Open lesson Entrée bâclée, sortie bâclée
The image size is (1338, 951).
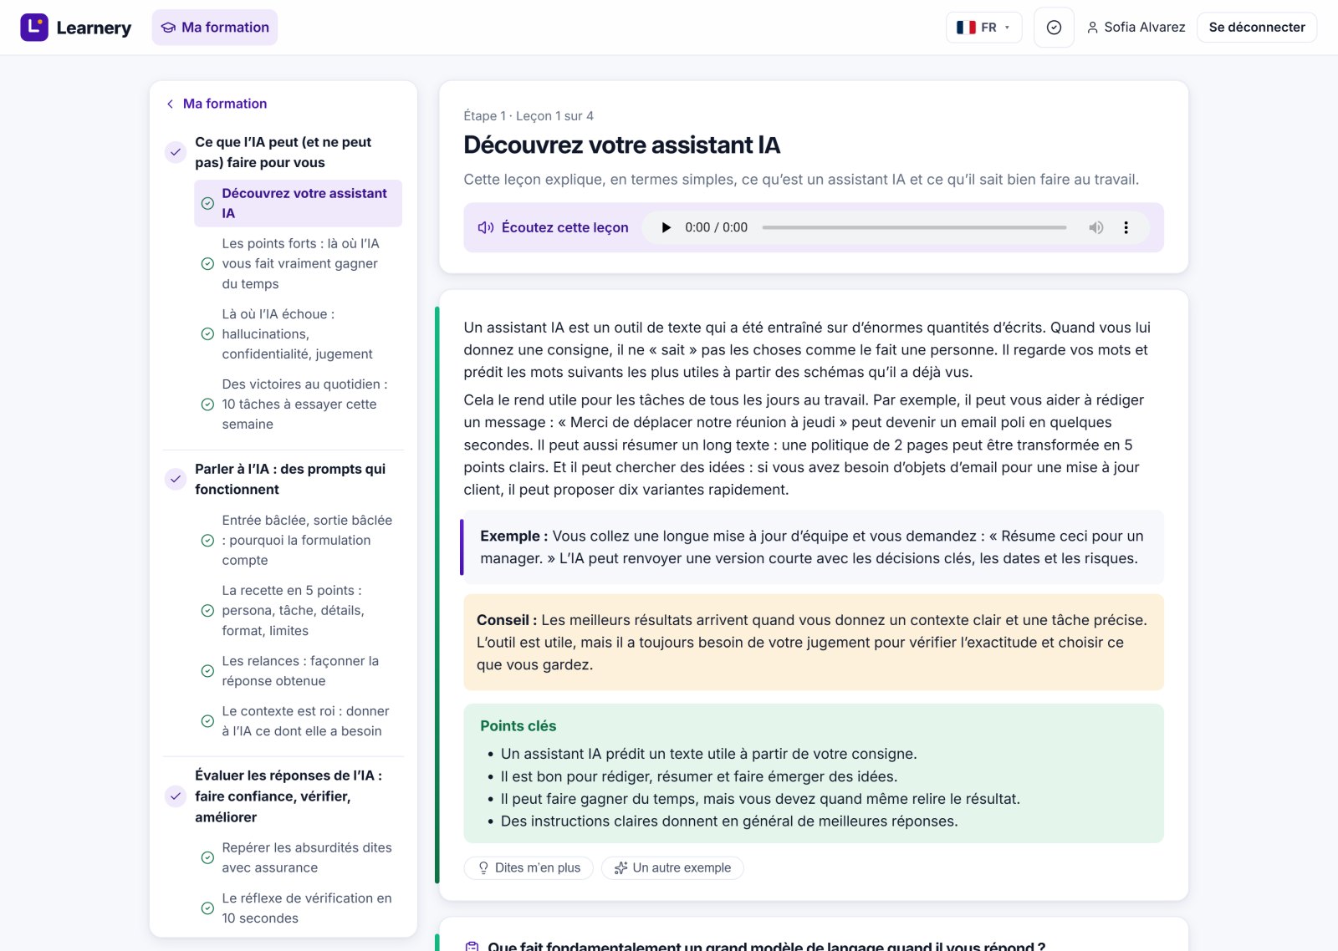pyautogui.click(x=298, y=541)
